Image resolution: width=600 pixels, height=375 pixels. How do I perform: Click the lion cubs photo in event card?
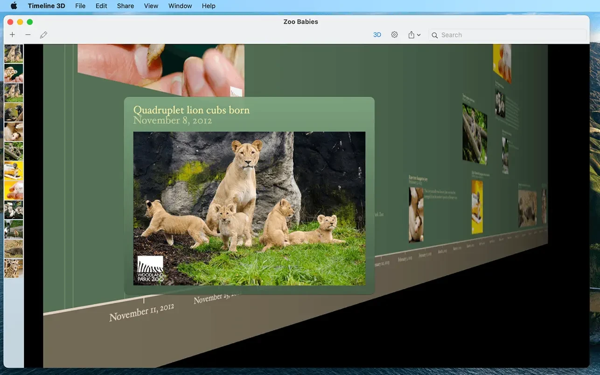tap(249, 208)
